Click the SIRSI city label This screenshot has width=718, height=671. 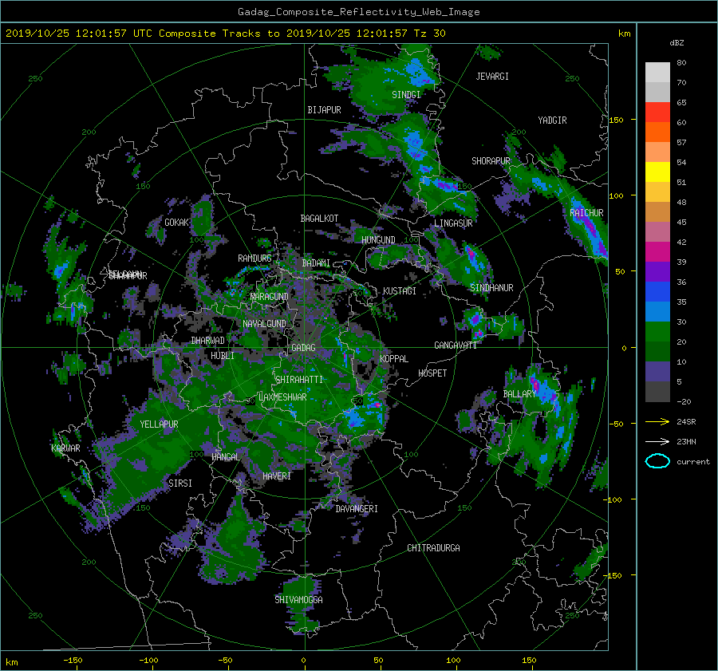tap(180, 484)
